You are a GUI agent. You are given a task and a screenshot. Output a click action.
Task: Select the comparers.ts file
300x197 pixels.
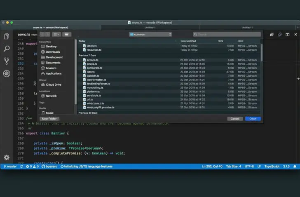point(169,68)
